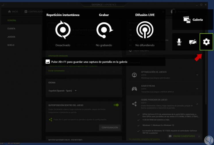Open the Enviar comentarios green link
The width and height of the screenshot is (214, 145).
(56, 71)
